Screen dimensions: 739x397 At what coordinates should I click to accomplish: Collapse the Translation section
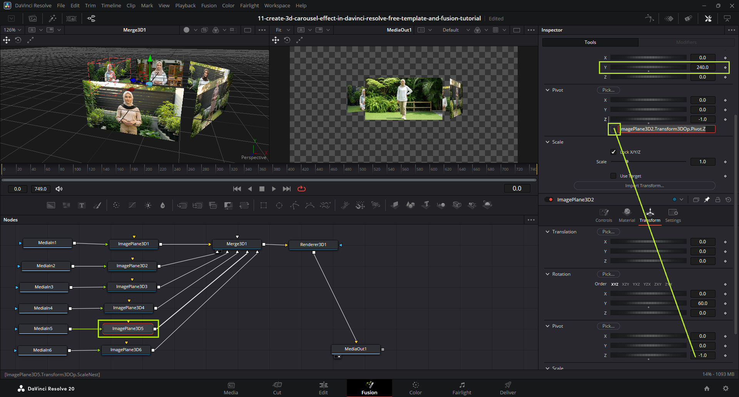coord(548,232)
